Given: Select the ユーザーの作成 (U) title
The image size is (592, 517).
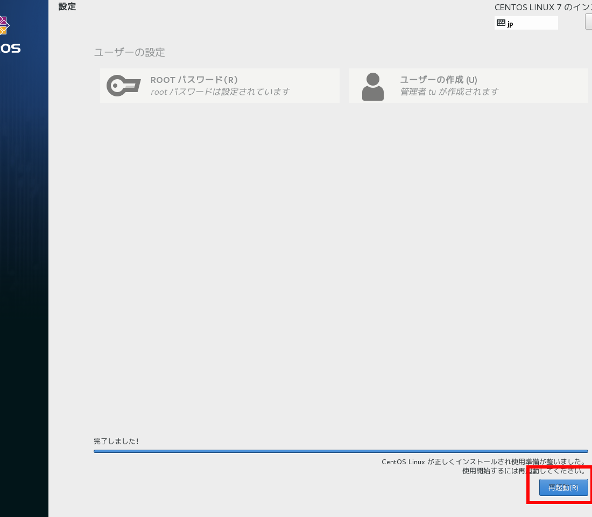Looking at the screenshot, I should pos(438,80).
